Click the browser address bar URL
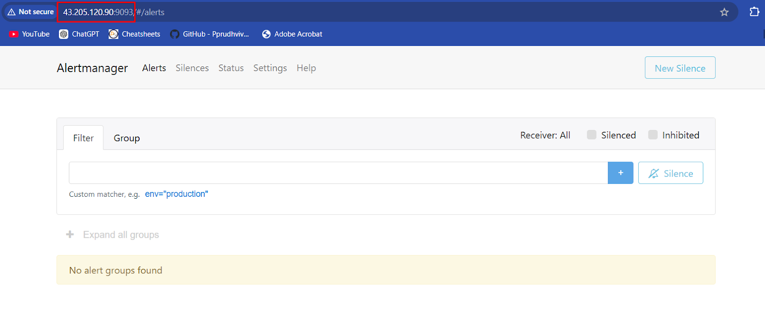This screenshot has height=330, width=765. point(114,12)
